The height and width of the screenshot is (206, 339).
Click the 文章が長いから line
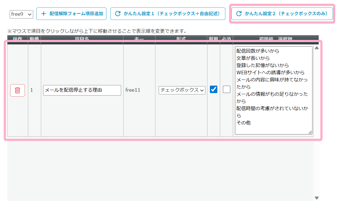click(x=253, y=58)
